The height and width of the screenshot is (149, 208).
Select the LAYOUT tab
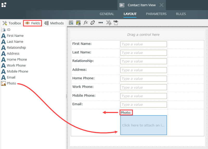tap(130, 14)
